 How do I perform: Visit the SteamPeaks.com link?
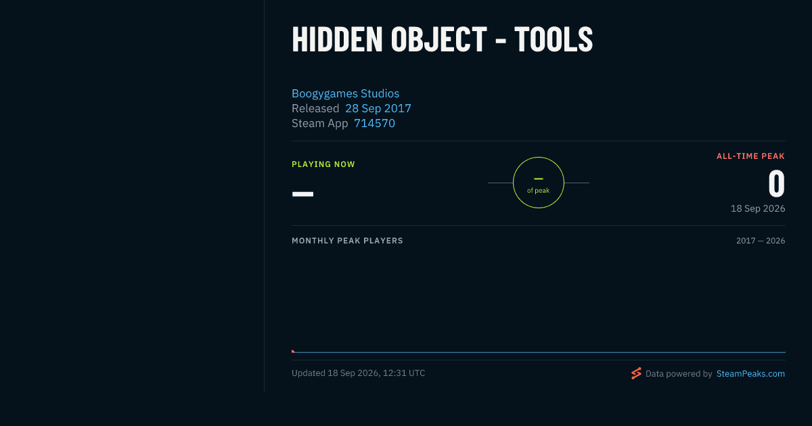(750, 373)
